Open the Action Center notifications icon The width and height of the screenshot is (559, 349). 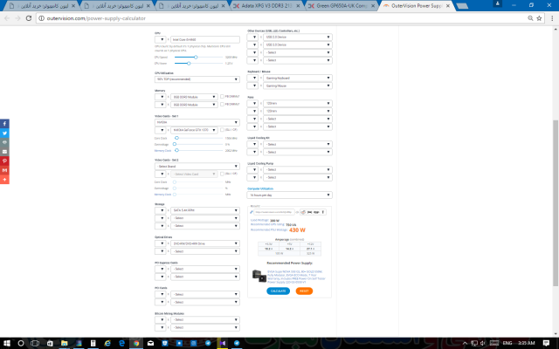click(x=546, y=343)
